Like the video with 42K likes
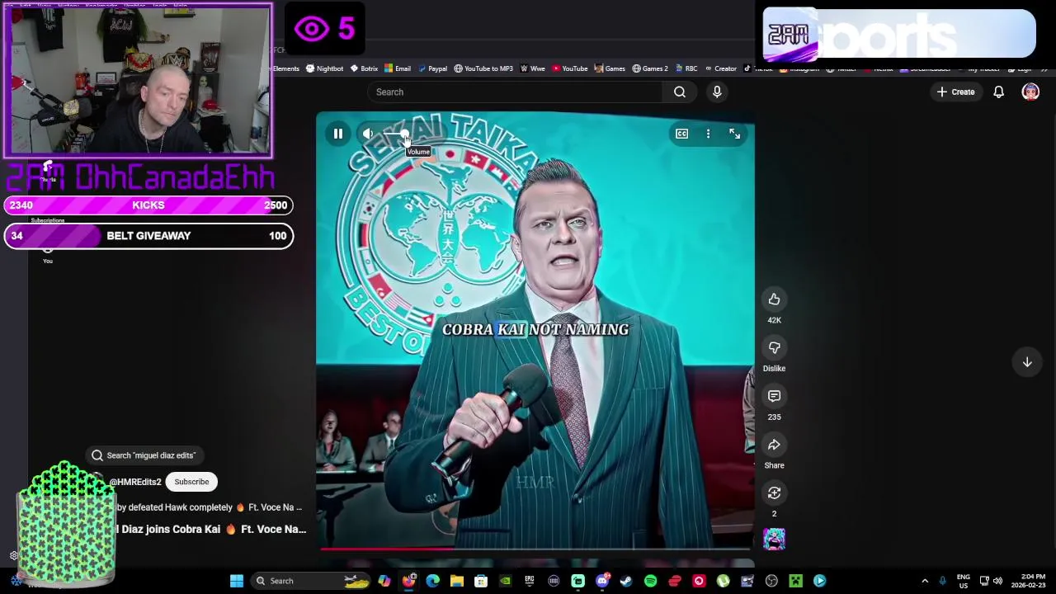The height and width of the screenshot is (594, 1056). tap(774, 299)
